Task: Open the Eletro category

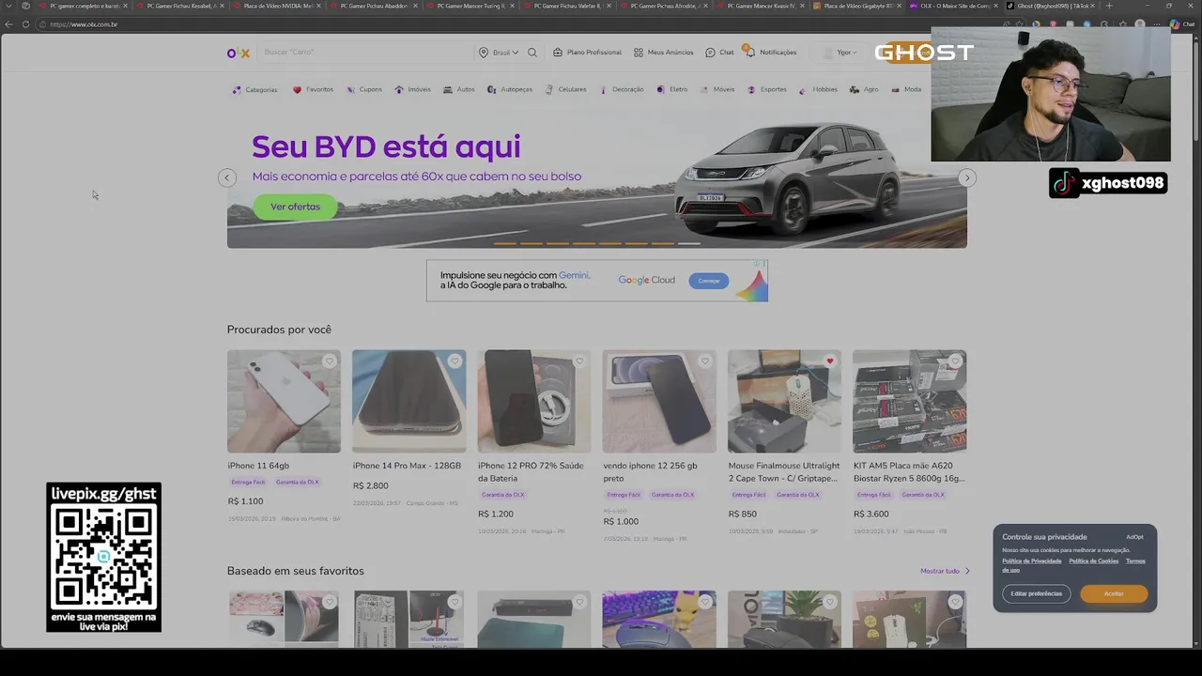Action: tap(671, 90)
